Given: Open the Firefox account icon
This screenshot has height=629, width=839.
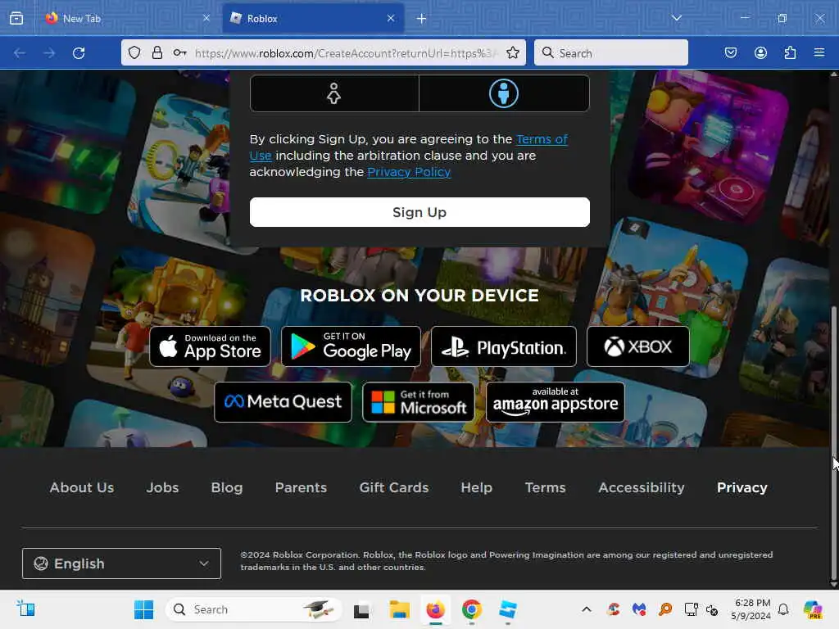Looking at the screenshot, I should pos(760,52).
